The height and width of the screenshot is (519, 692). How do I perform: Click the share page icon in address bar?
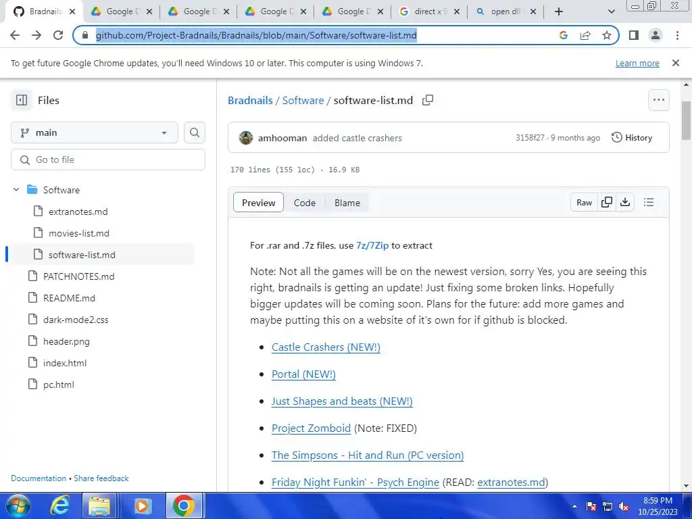pos(585,35)
